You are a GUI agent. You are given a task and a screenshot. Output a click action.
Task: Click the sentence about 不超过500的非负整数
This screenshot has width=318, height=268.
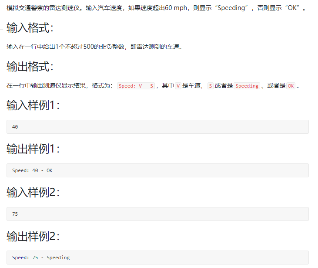point(94,47)
